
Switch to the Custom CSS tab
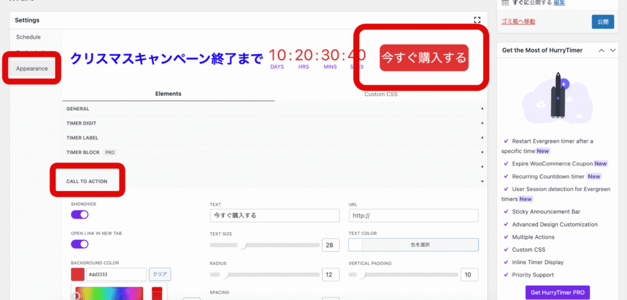point(381,95)
